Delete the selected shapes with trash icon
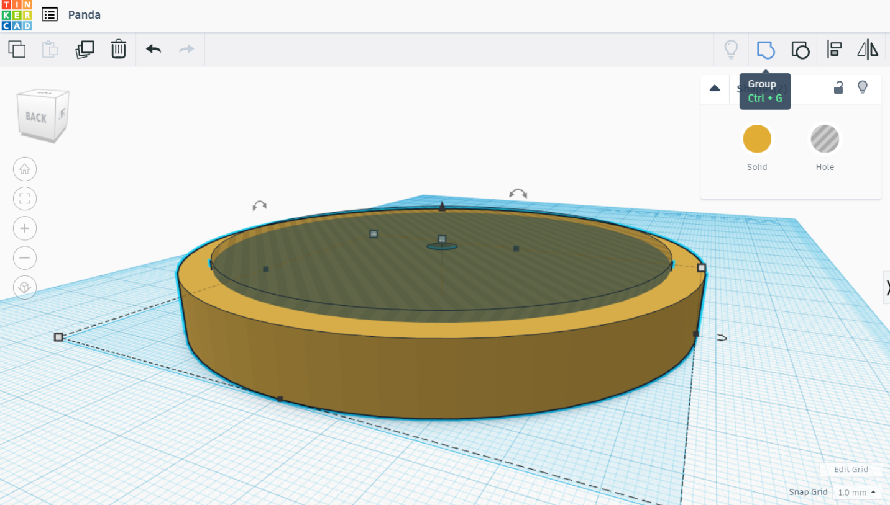The height and width of the screenshot is (505, 890). coord(119,49)
